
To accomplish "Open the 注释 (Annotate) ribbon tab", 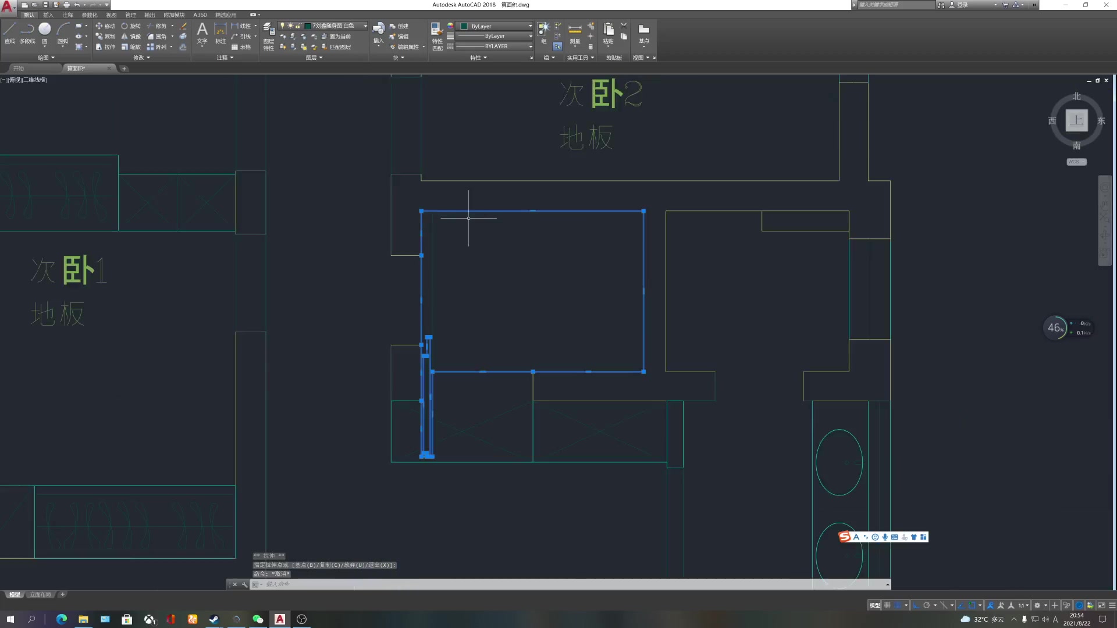I will point(67,15).
